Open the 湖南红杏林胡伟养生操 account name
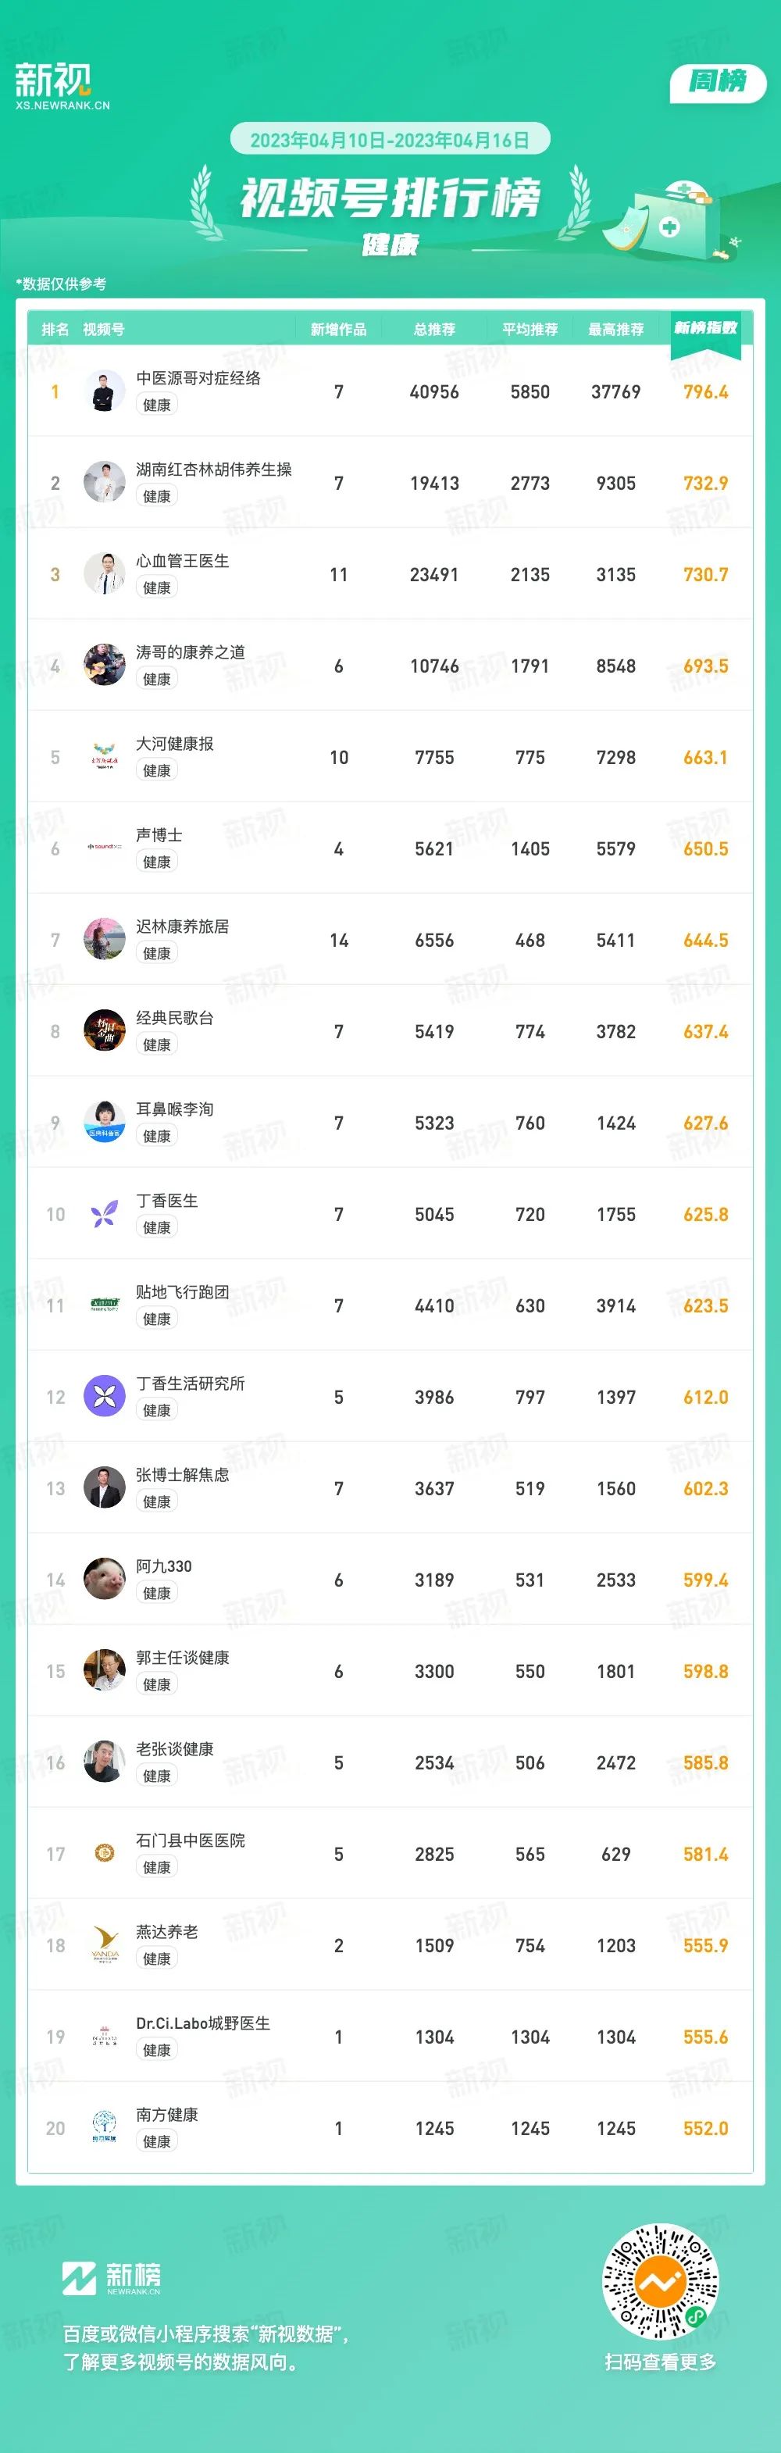781x2453 pixels. [214, 470]
